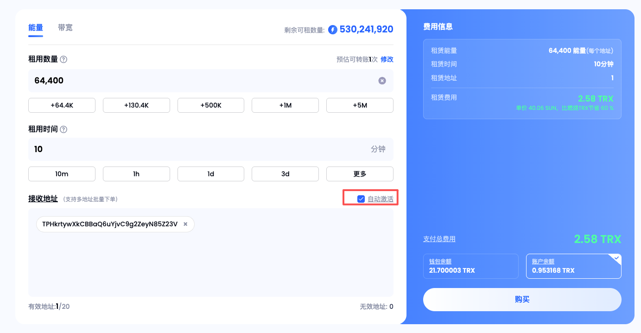Image resolution: width=641 pixels, height=333 pixels.
Task: Select the 账户余额 payment option
Action: pyautogui.click(x=574, y=266)
